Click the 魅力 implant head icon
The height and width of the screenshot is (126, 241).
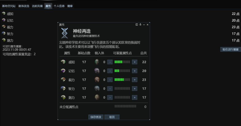97,97
